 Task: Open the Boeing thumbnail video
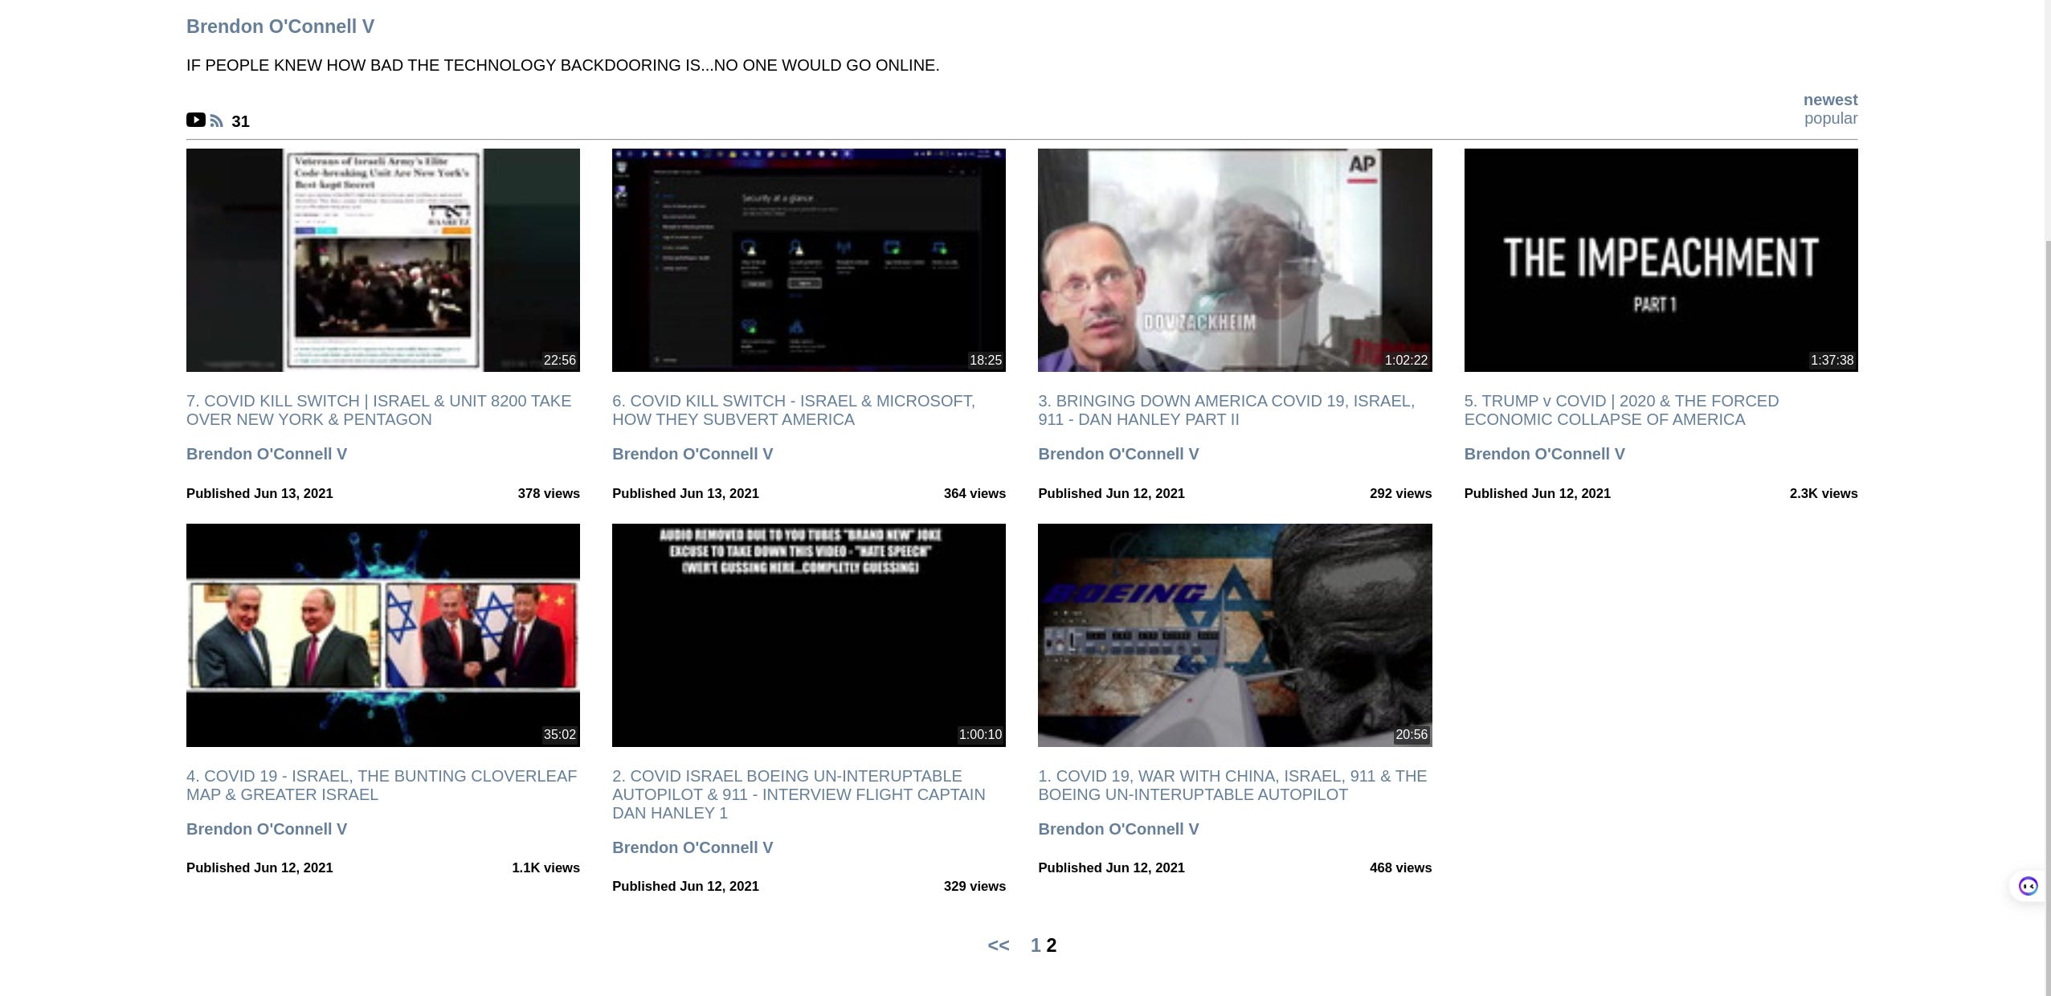1235,635
